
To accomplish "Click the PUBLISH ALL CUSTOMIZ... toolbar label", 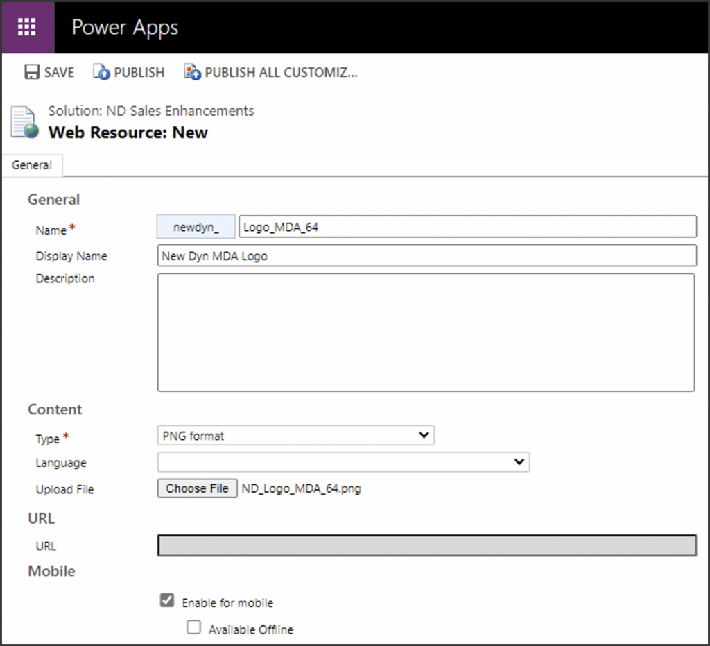I will tap(282, 72).
